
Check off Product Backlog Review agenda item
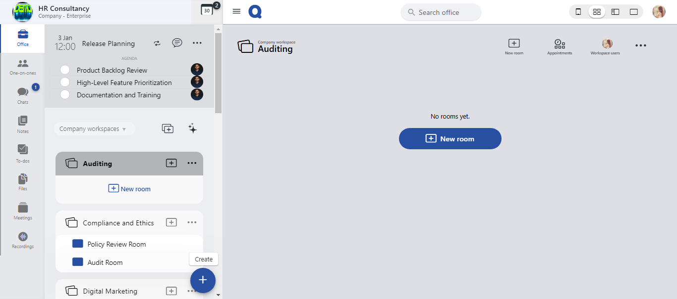pyautogui.click(x=65, y=70)
